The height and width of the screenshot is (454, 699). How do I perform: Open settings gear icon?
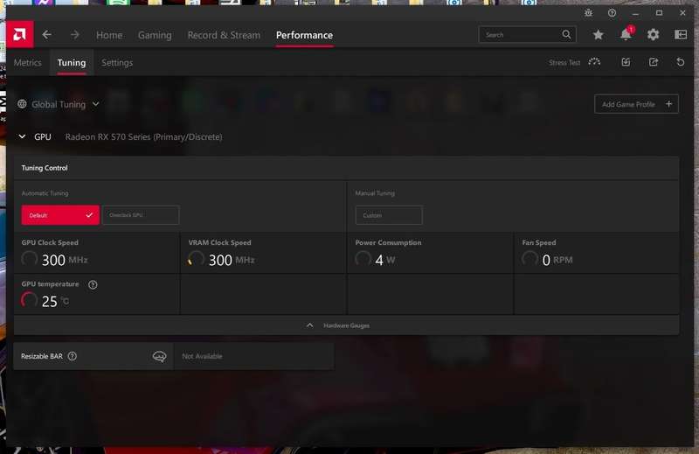653,34
